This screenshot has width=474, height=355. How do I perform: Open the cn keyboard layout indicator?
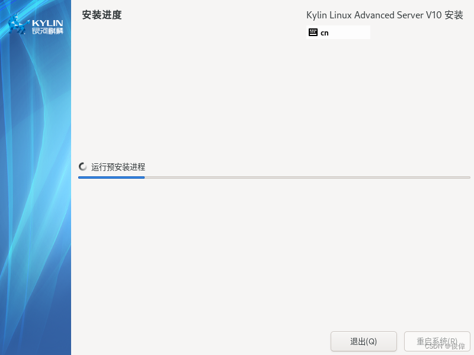[338, 33]
